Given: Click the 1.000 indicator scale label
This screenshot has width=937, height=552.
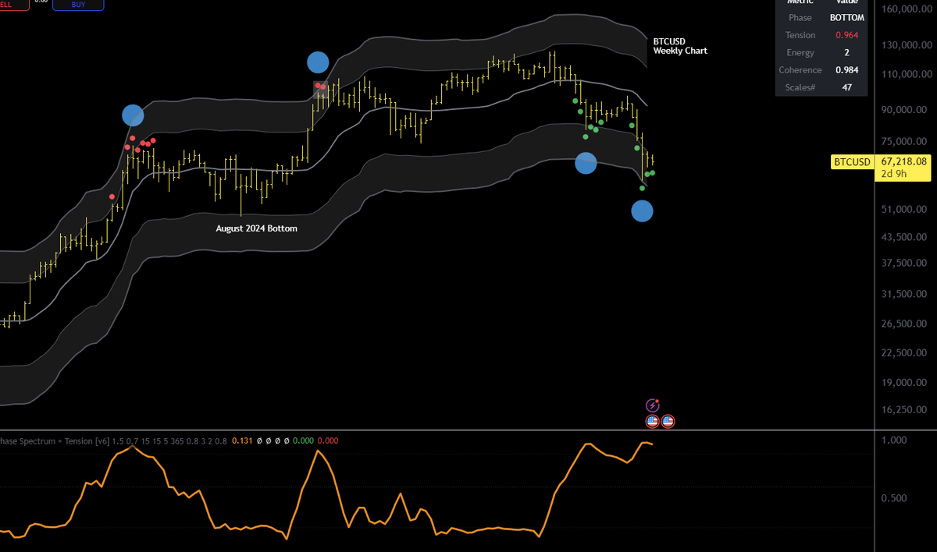Looking at the screenshot, I should click(895, 440).
